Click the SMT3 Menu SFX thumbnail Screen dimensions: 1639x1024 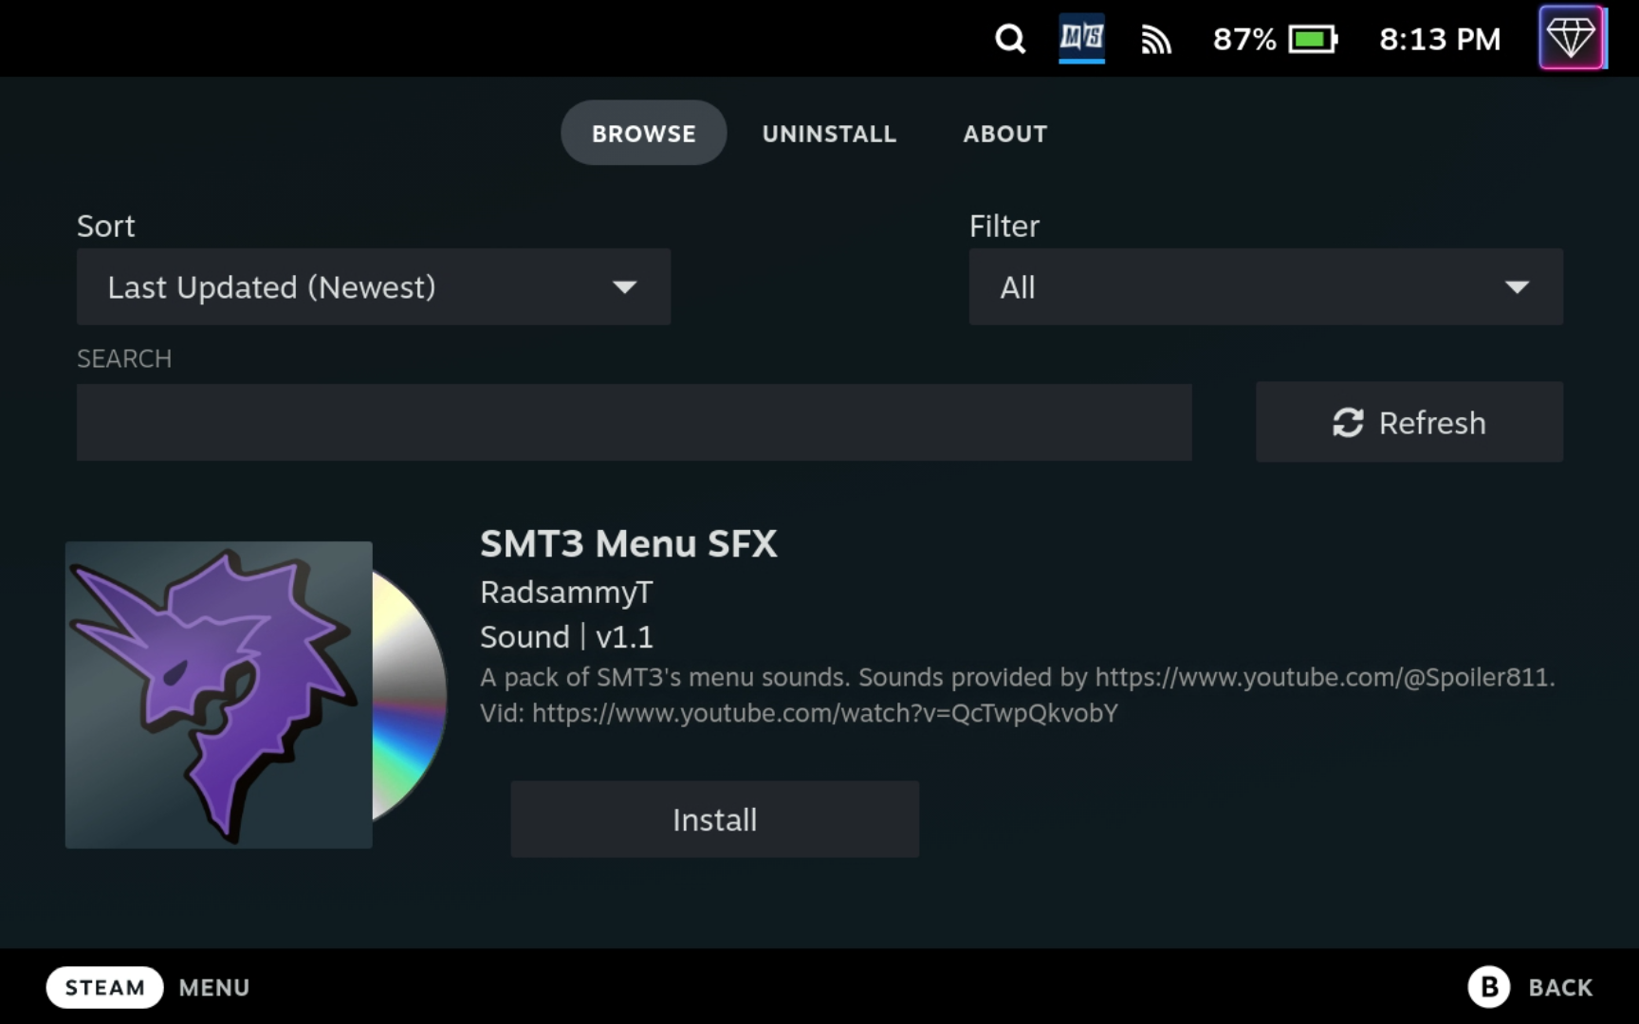point(217,695)
